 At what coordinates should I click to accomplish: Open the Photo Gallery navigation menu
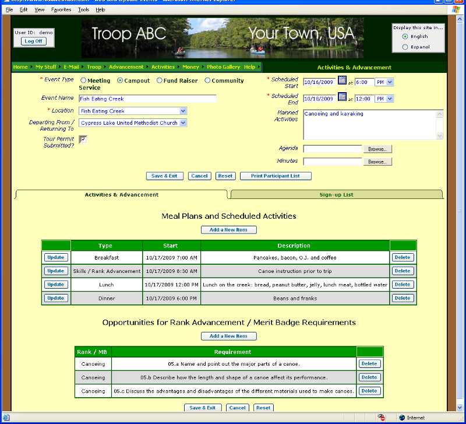point(224,67)
